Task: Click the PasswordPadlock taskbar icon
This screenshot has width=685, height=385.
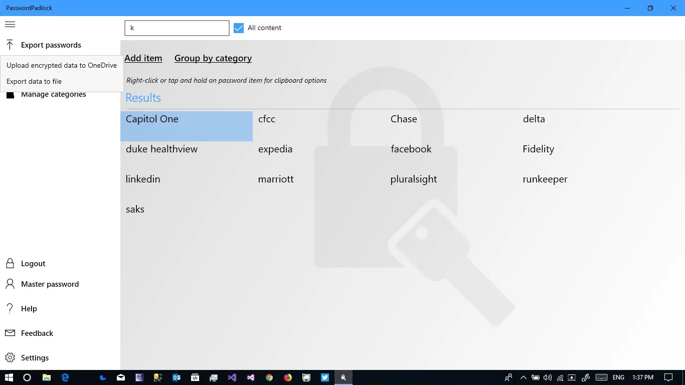Action: pos(344,377)
